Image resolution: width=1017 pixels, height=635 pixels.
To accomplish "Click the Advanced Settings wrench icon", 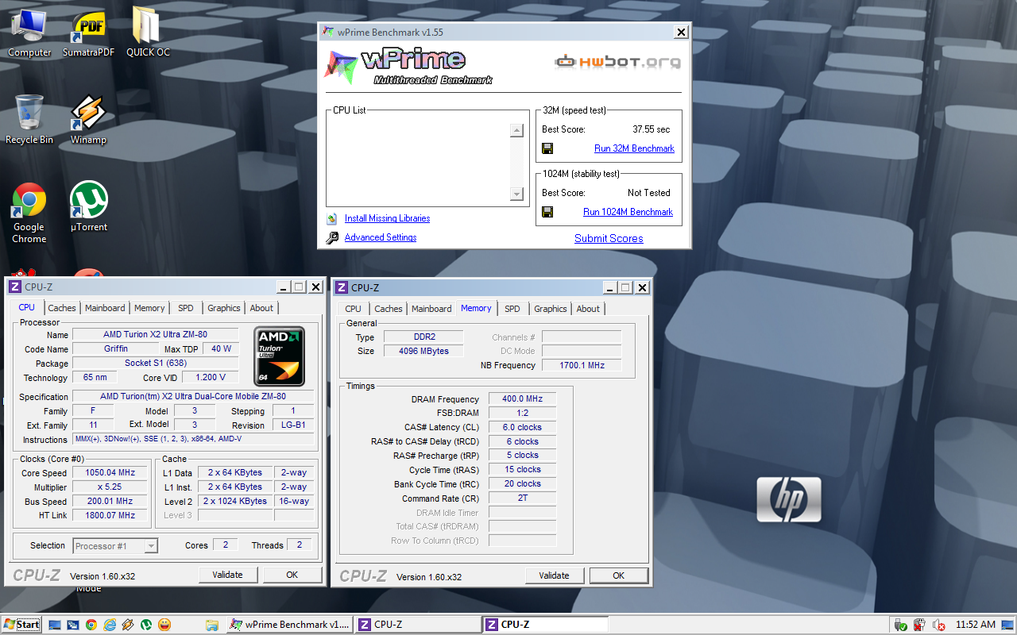I will 331,238.
